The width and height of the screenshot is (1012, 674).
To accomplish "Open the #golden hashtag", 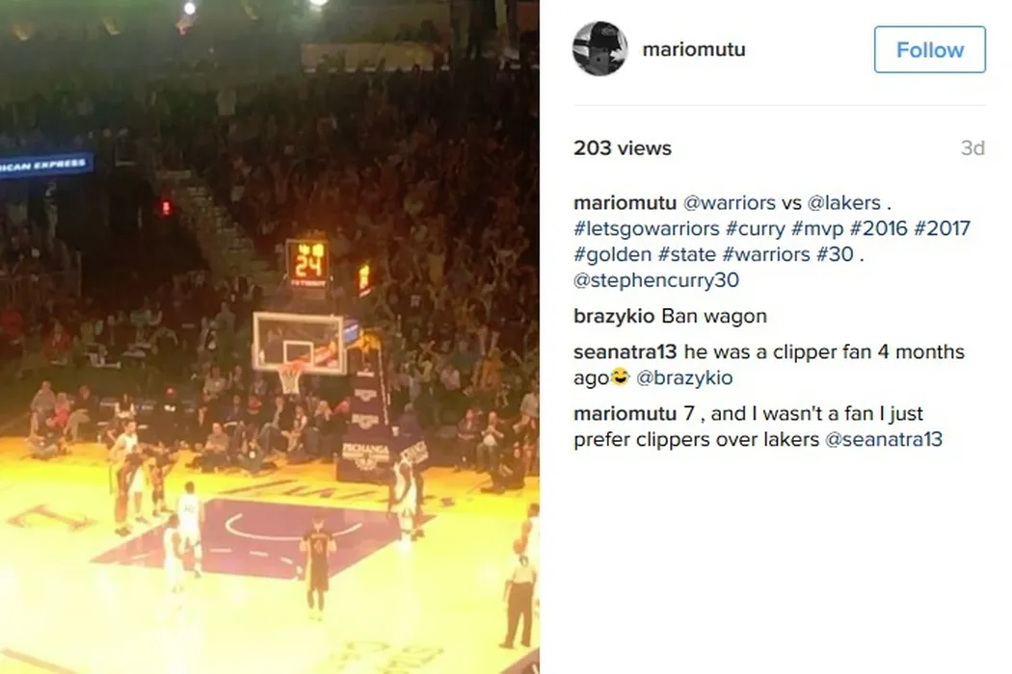I will (x=612, y=254).
